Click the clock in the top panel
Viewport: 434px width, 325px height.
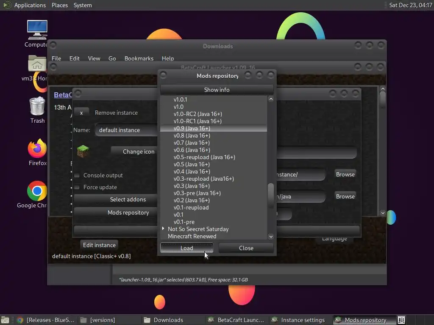click(x=410, y=5)
